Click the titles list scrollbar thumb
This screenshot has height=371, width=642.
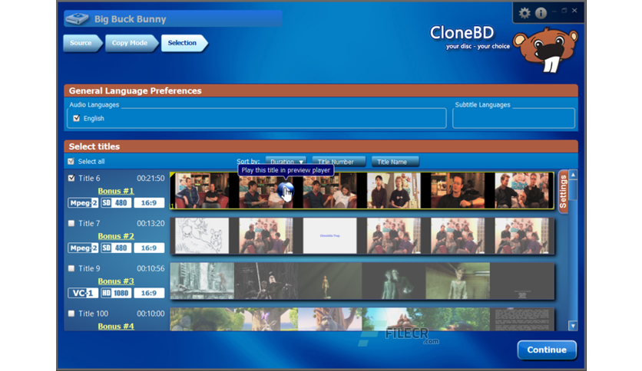pos(573,190)
